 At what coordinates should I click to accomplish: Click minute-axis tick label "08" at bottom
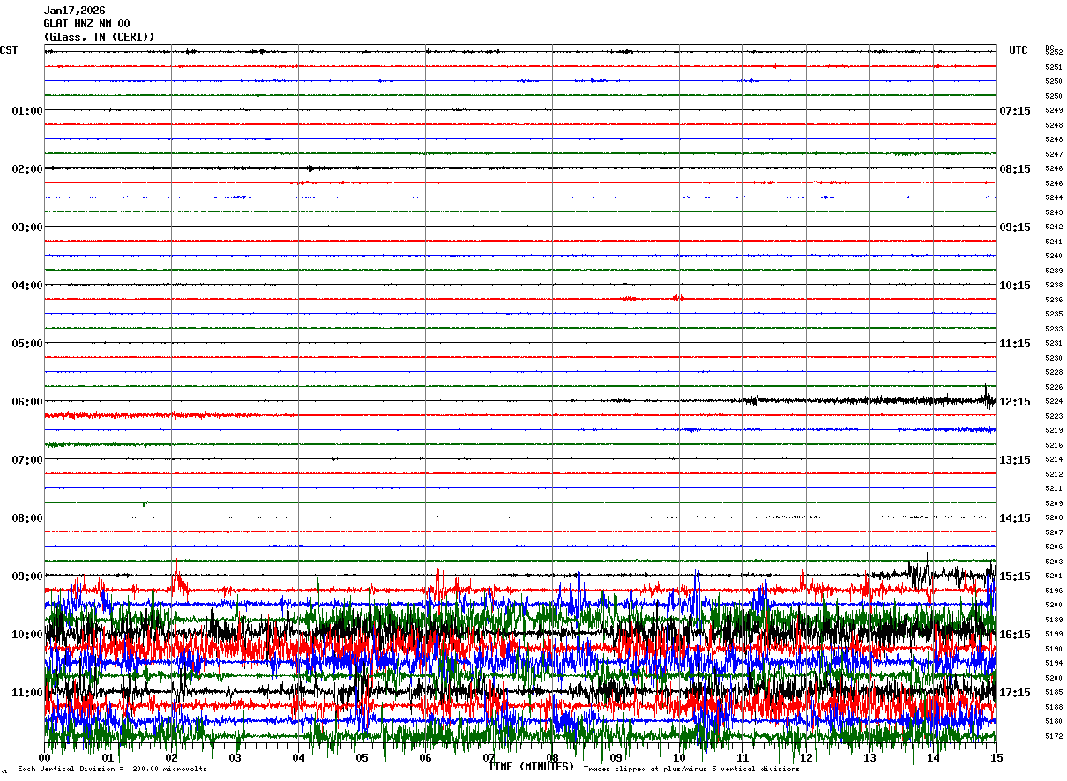pyautogui.click(x=553, y=758)
